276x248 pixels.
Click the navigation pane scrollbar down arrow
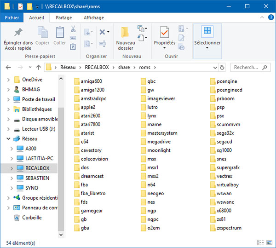(61, 235)
